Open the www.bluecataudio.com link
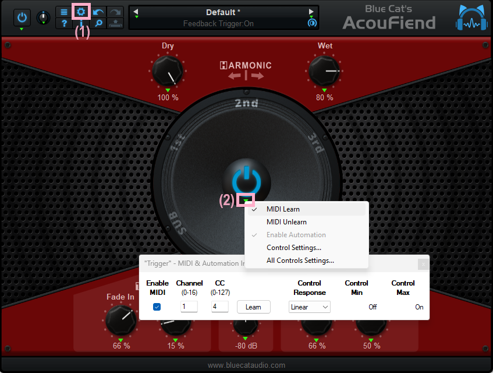Viewport: 493px width, 373px height. point(247,365)
